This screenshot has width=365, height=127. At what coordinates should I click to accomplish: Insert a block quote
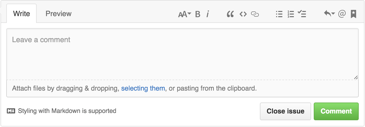pyautogui.click(x=230, y=14)
